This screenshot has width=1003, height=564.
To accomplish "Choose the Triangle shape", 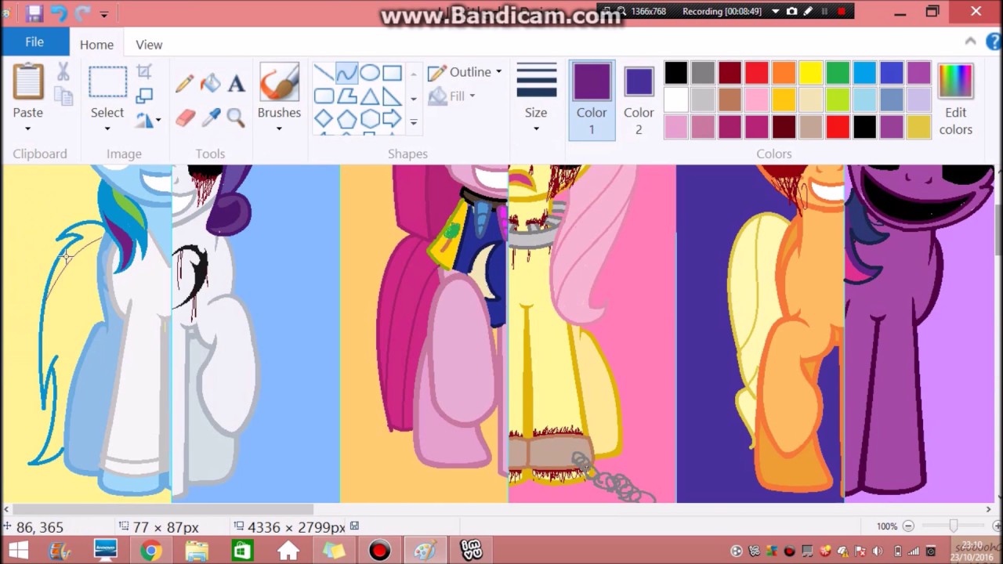I will [x=369, y=96].
